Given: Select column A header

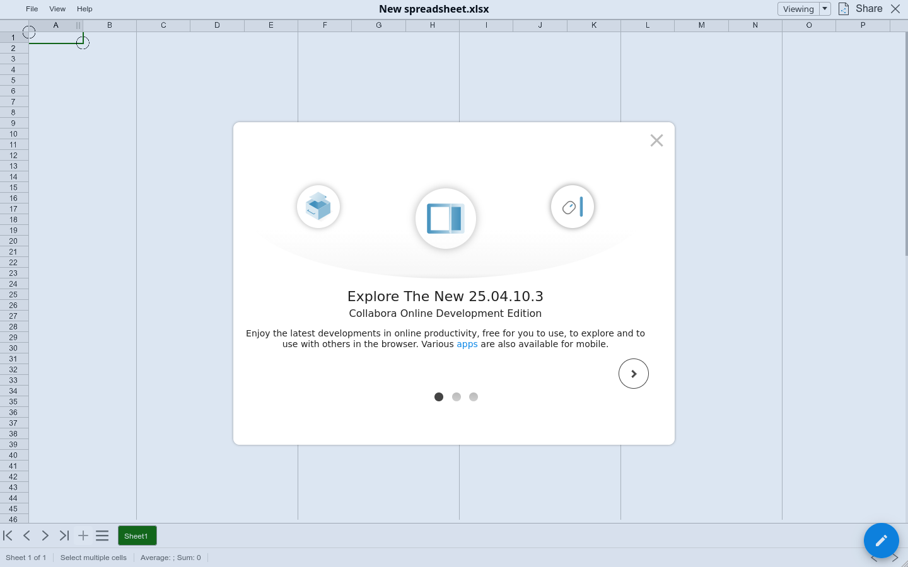Looking at the screenshot, I should (55, 25).
